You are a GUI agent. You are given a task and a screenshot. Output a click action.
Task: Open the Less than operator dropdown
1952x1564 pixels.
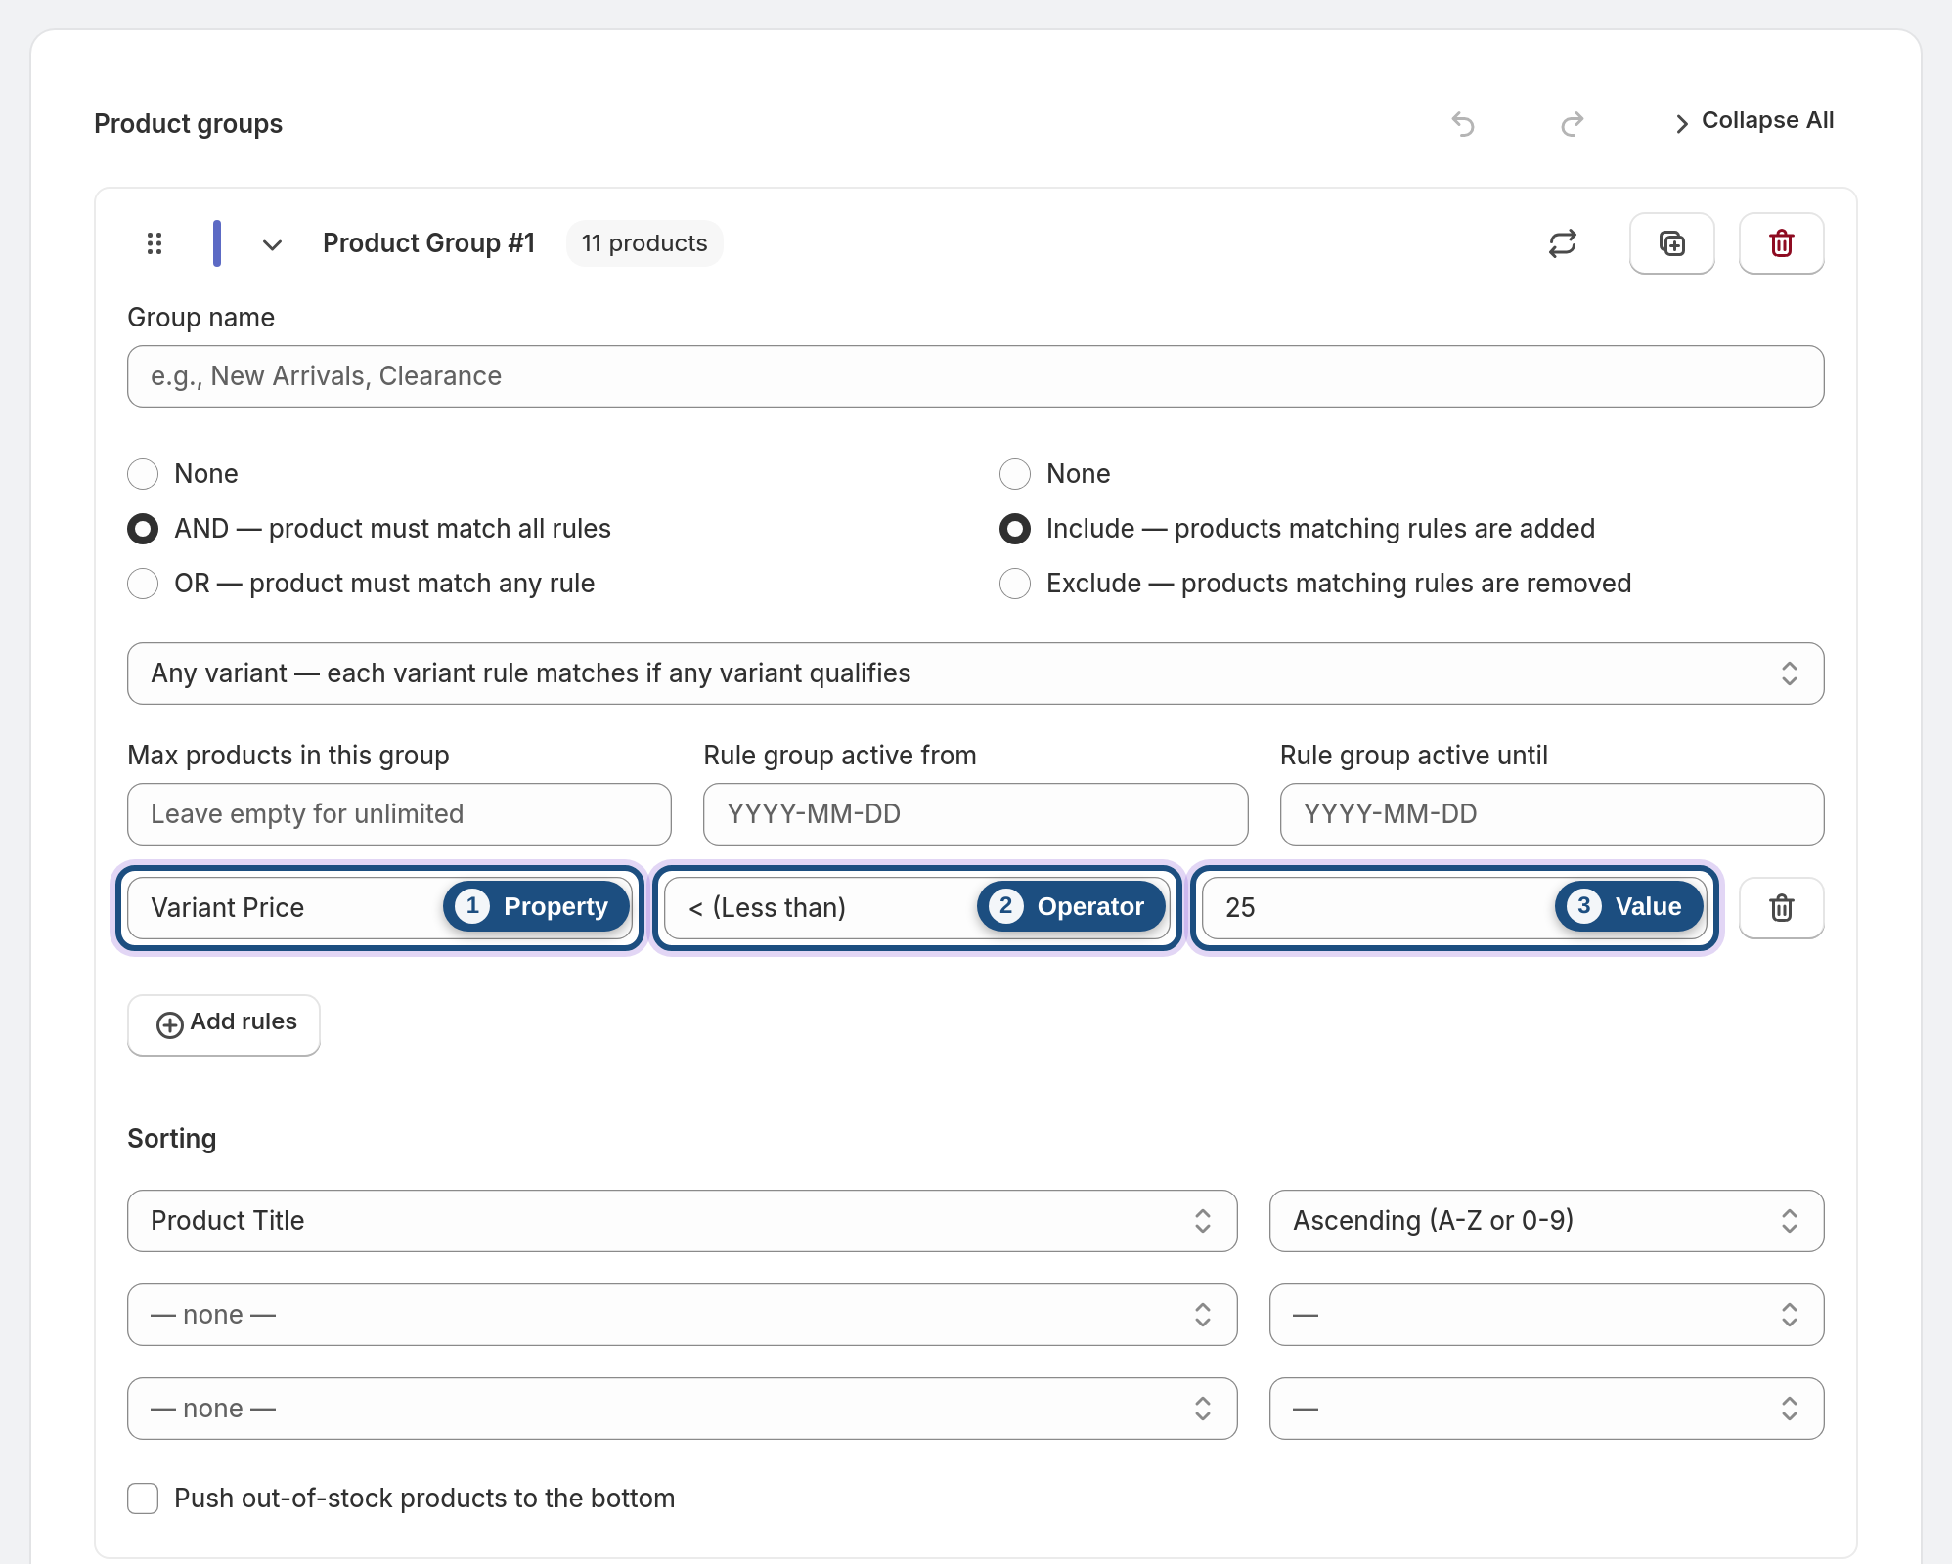pyautogui.click(x=917, y=908)
